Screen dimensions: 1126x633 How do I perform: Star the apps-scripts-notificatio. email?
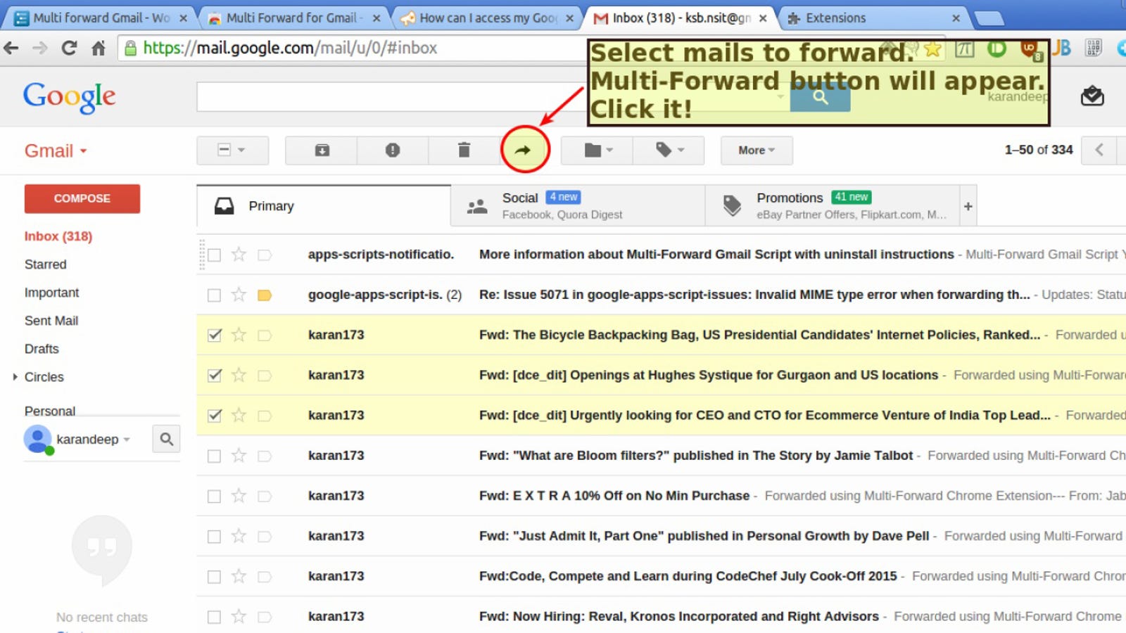click(239, 255)
